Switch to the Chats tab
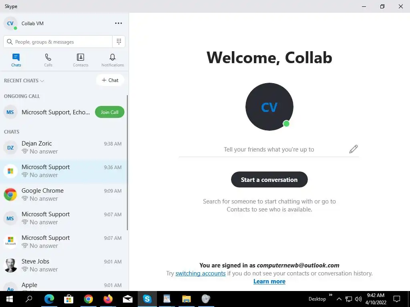 click(x=16, y=60)
